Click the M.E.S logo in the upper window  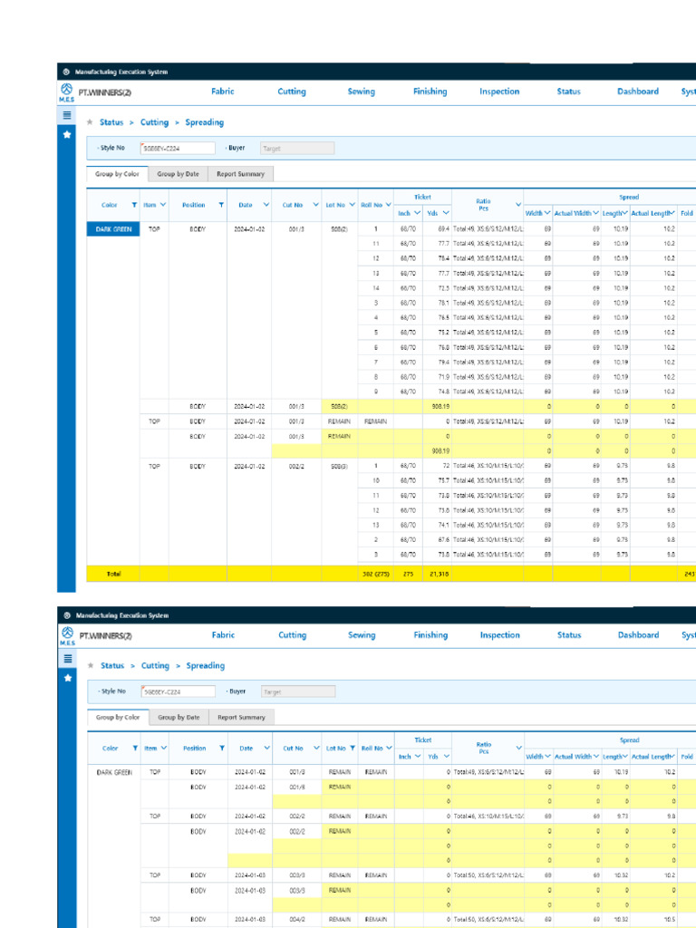click(x=66, y=92)
